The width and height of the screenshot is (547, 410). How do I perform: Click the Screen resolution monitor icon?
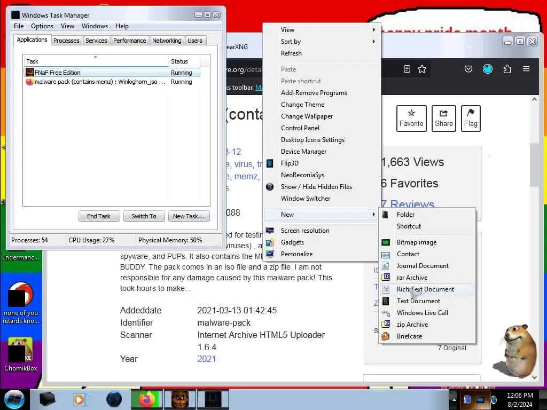click(x=270, y=231)
